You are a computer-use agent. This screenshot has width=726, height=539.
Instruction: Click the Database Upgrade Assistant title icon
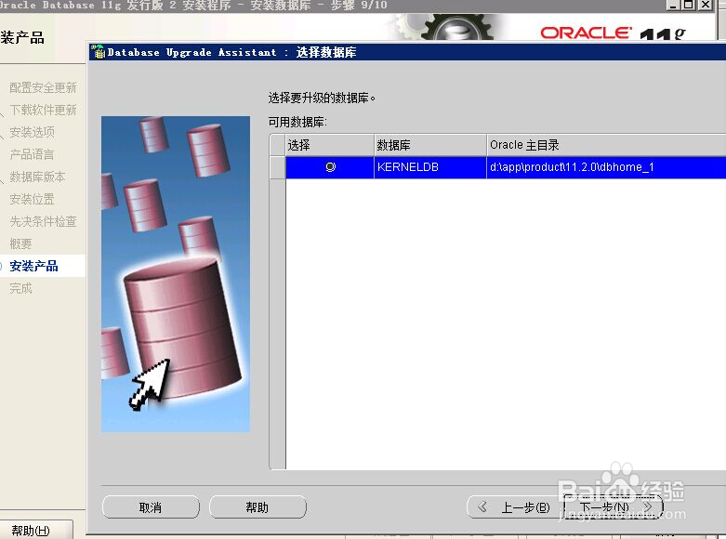click(98, 52)
